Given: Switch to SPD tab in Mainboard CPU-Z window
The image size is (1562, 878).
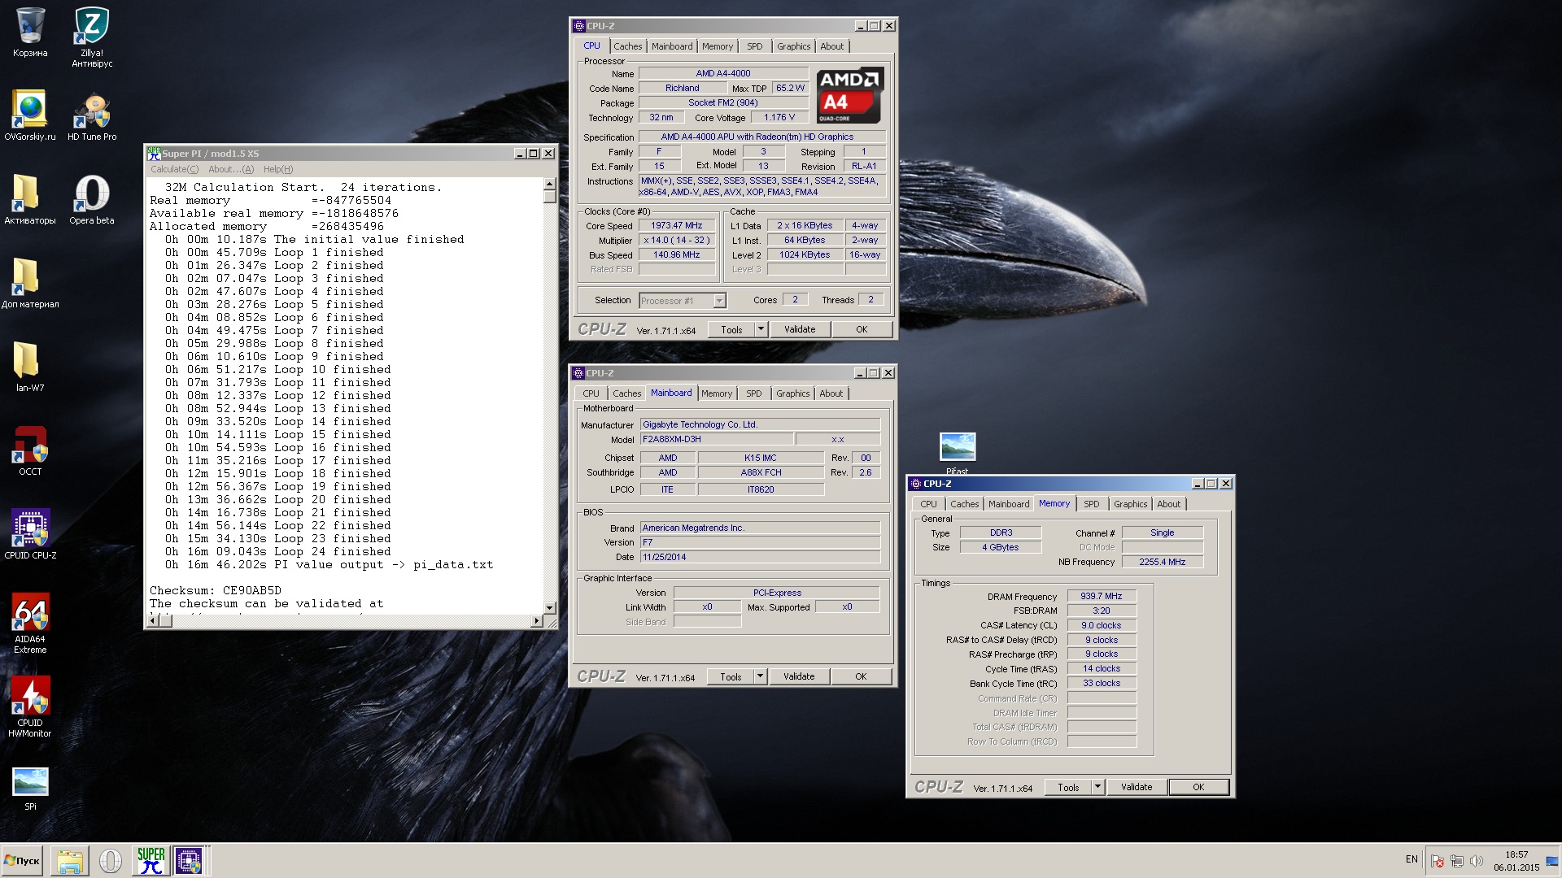Looking at the screenshot, I should [754, 393].
